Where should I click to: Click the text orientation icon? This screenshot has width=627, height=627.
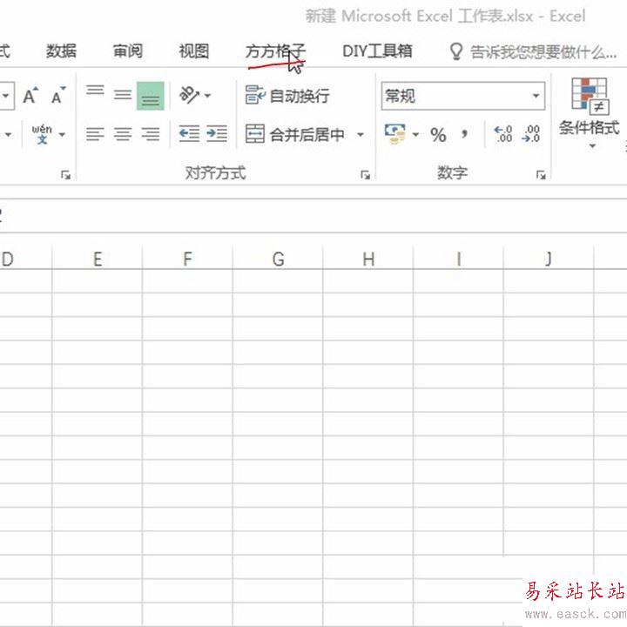(x=189, y=95)
